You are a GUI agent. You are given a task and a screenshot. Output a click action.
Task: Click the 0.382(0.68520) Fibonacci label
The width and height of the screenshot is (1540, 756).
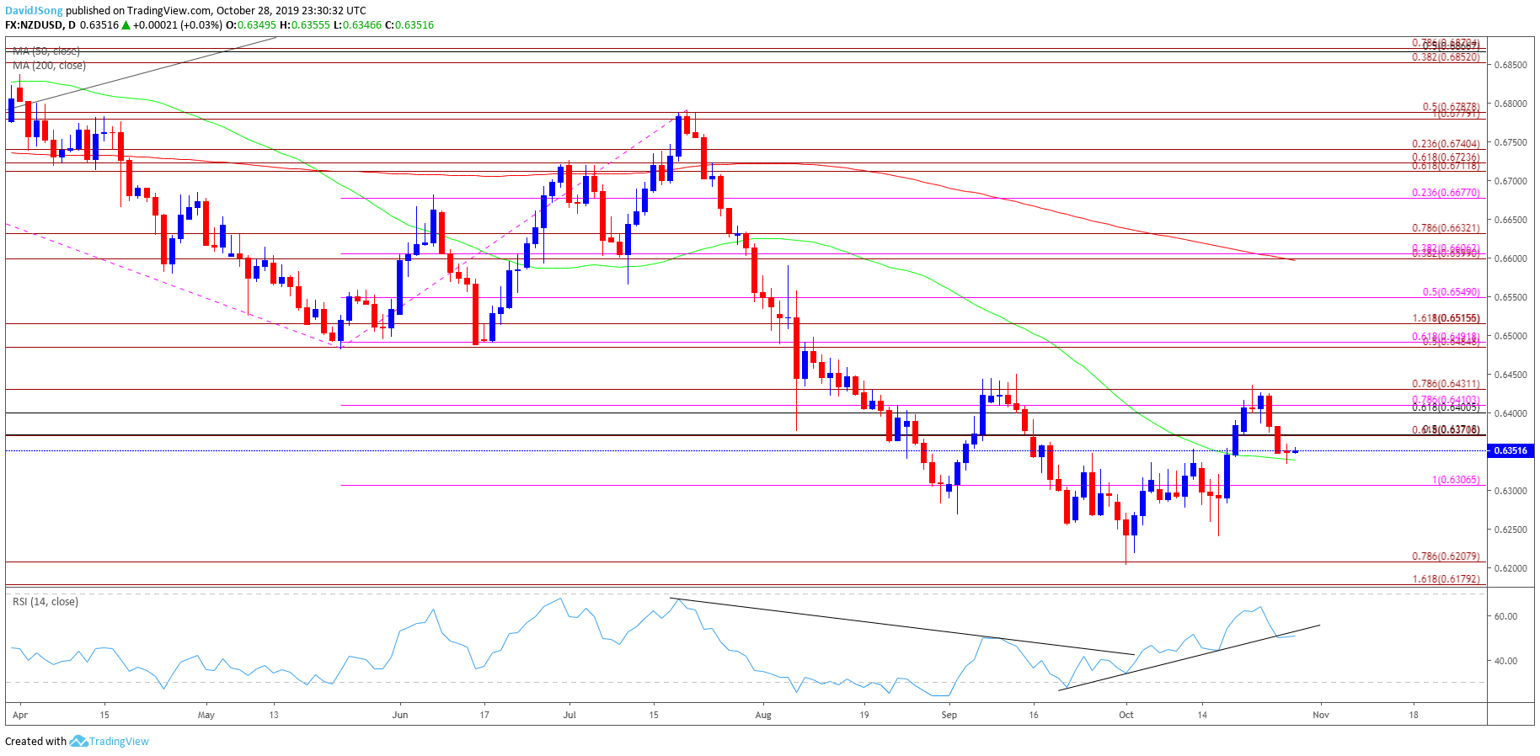click(x=1446, y=57)
